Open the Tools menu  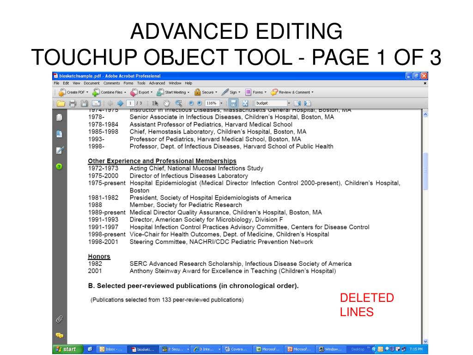pos(141,83)
